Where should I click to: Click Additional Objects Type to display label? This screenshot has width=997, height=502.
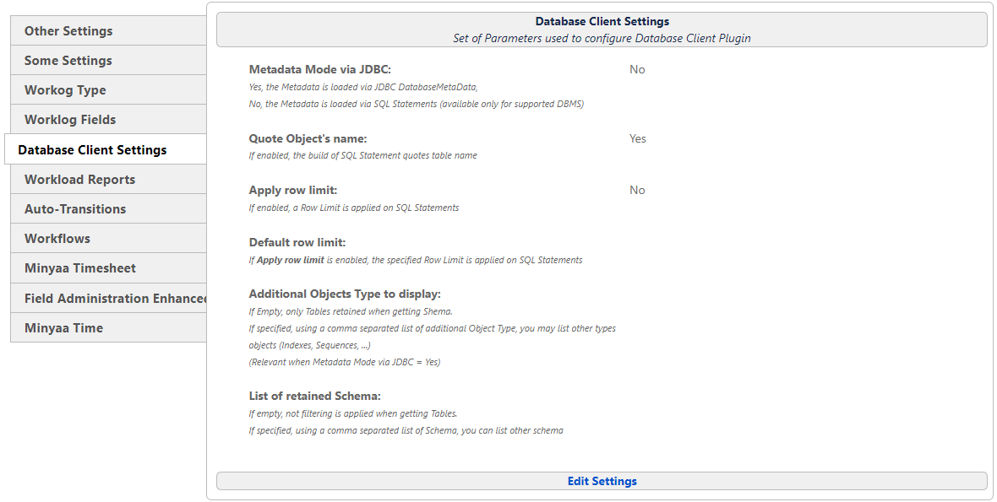click(345, 294)
